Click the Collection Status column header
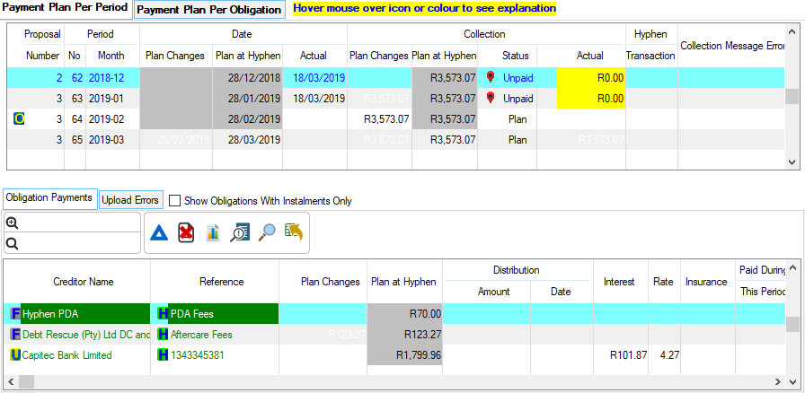805x393 pixels. pyautogui.click(x=515, y=56)
